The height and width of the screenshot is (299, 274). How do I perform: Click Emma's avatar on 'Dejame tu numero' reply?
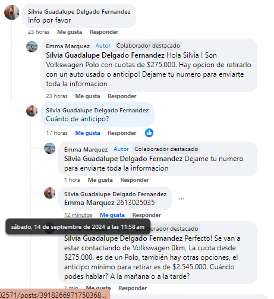[50, 148]
